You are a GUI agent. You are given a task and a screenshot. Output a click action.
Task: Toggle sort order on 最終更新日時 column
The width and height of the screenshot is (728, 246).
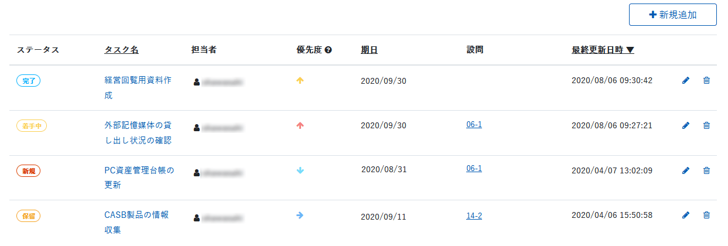tap(603, 50)
